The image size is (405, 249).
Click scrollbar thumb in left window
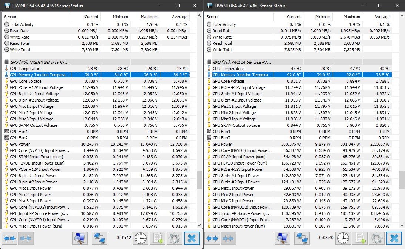(x=199, y=180)
